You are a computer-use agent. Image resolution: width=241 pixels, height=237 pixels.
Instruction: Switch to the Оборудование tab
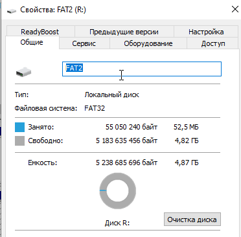148,43
